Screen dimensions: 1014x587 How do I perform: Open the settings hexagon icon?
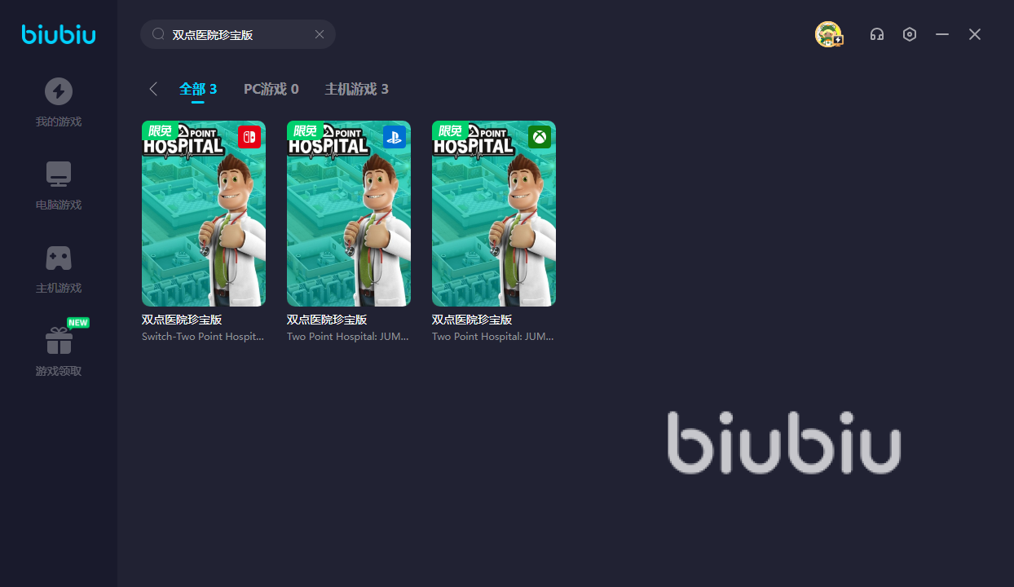(x=910, y=34)
